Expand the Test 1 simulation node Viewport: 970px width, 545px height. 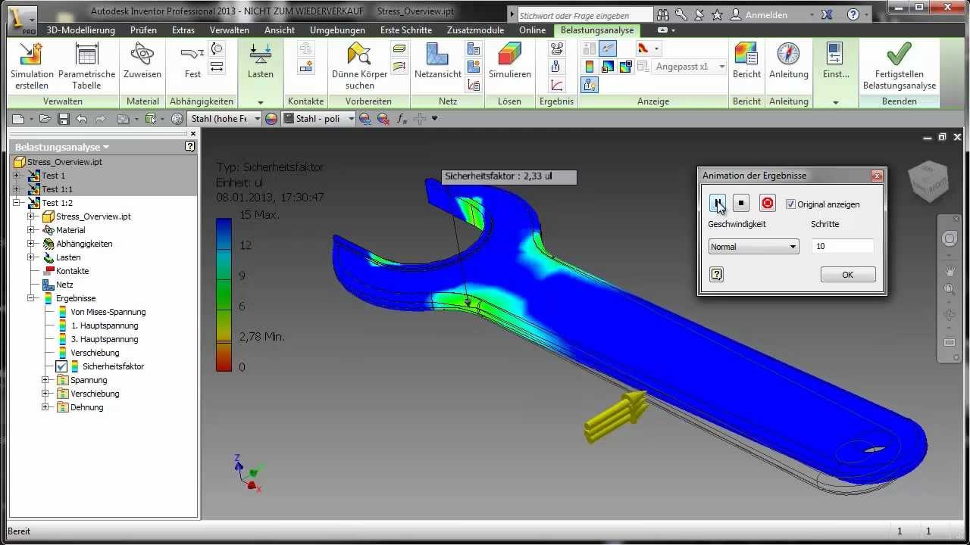(17, 176)
